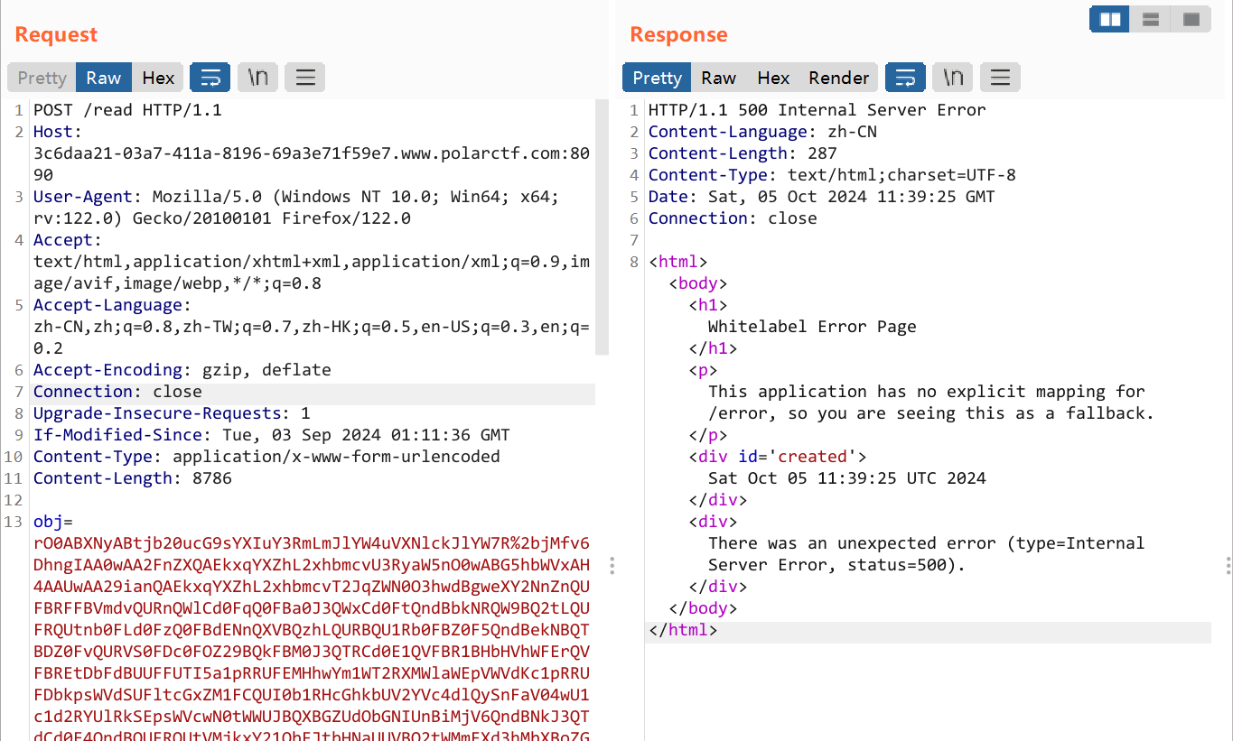This screenshot has height=741, width=1233.
Task: Switch Response view to Pretty tab
Action: click(x=658, y=78)
